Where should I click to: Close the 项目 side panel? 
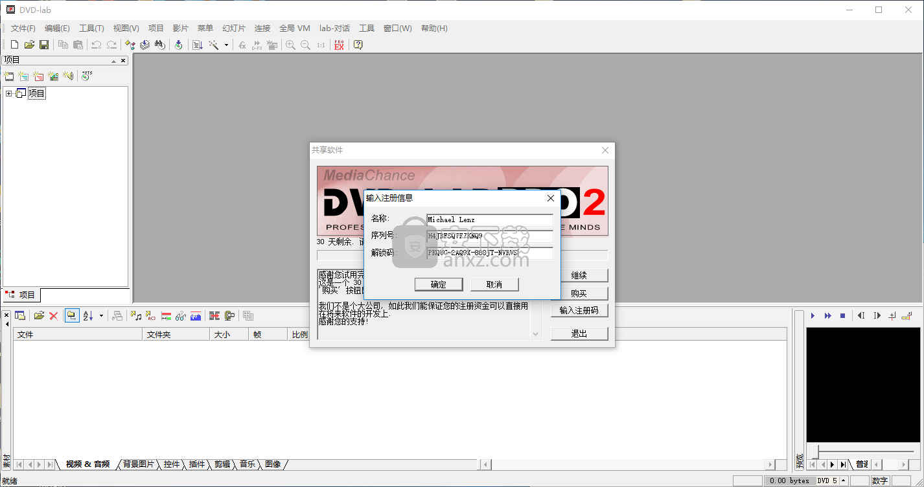pos(123,60)
